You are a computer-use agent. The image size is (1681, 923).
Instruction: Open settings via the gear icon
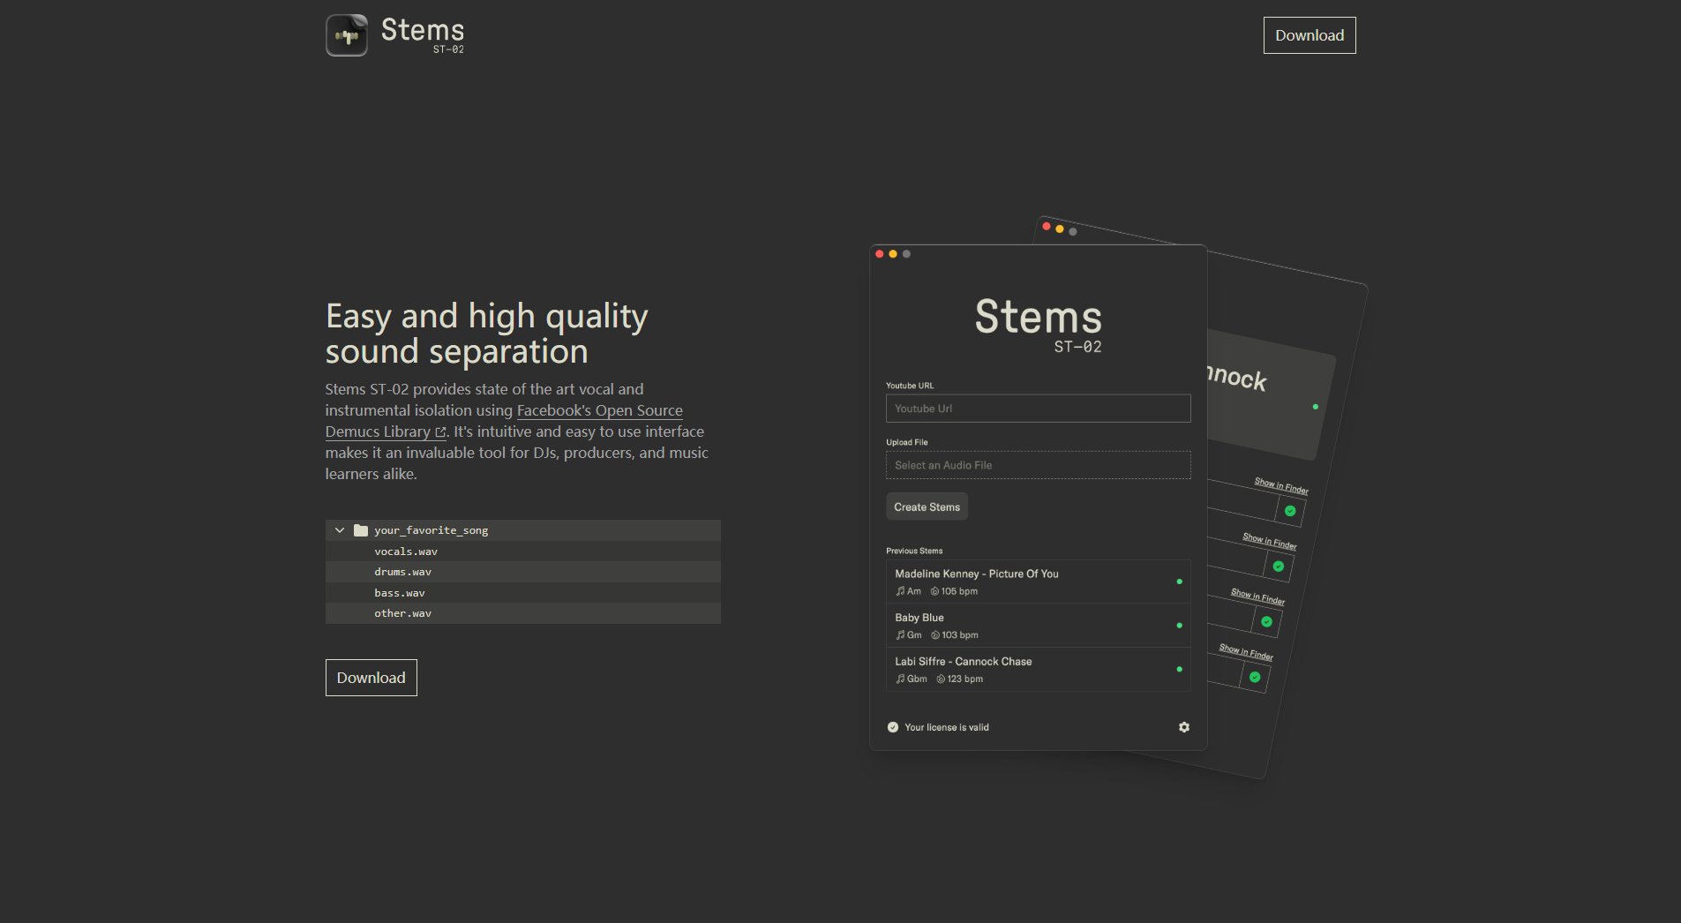tap(1183, 727)
